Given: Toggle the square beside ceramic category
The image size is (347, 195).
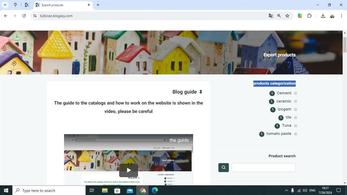Looking at the screenshot, I should tap(295, 101).
